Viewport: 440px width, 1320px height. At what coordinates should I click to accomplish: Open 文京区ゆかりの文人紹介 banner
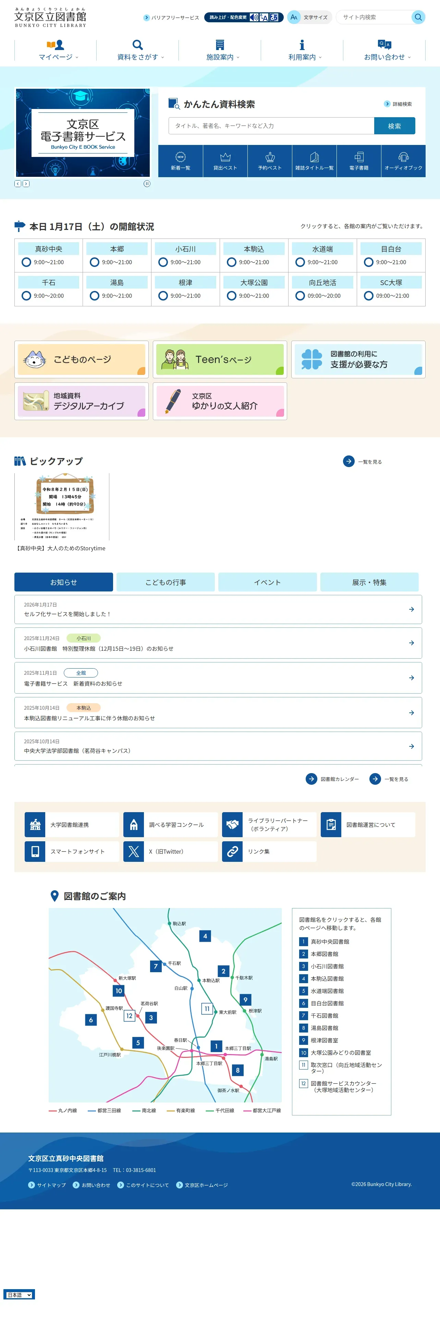point(220,401)
